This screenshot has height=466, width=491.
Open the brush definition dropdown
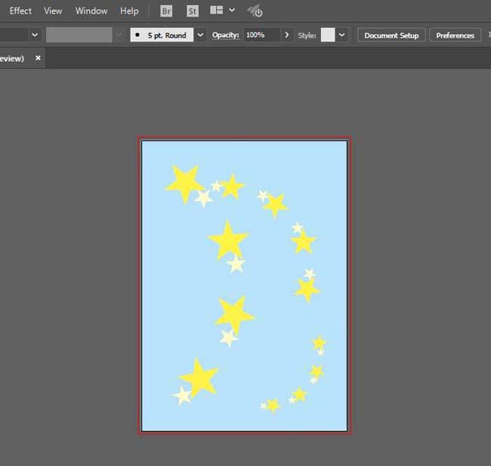click(200, 35)
